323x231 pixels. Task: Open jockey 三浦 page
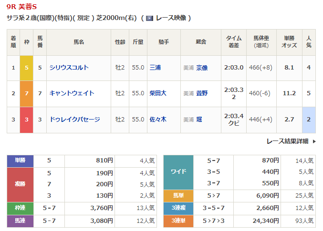[155, 68]
